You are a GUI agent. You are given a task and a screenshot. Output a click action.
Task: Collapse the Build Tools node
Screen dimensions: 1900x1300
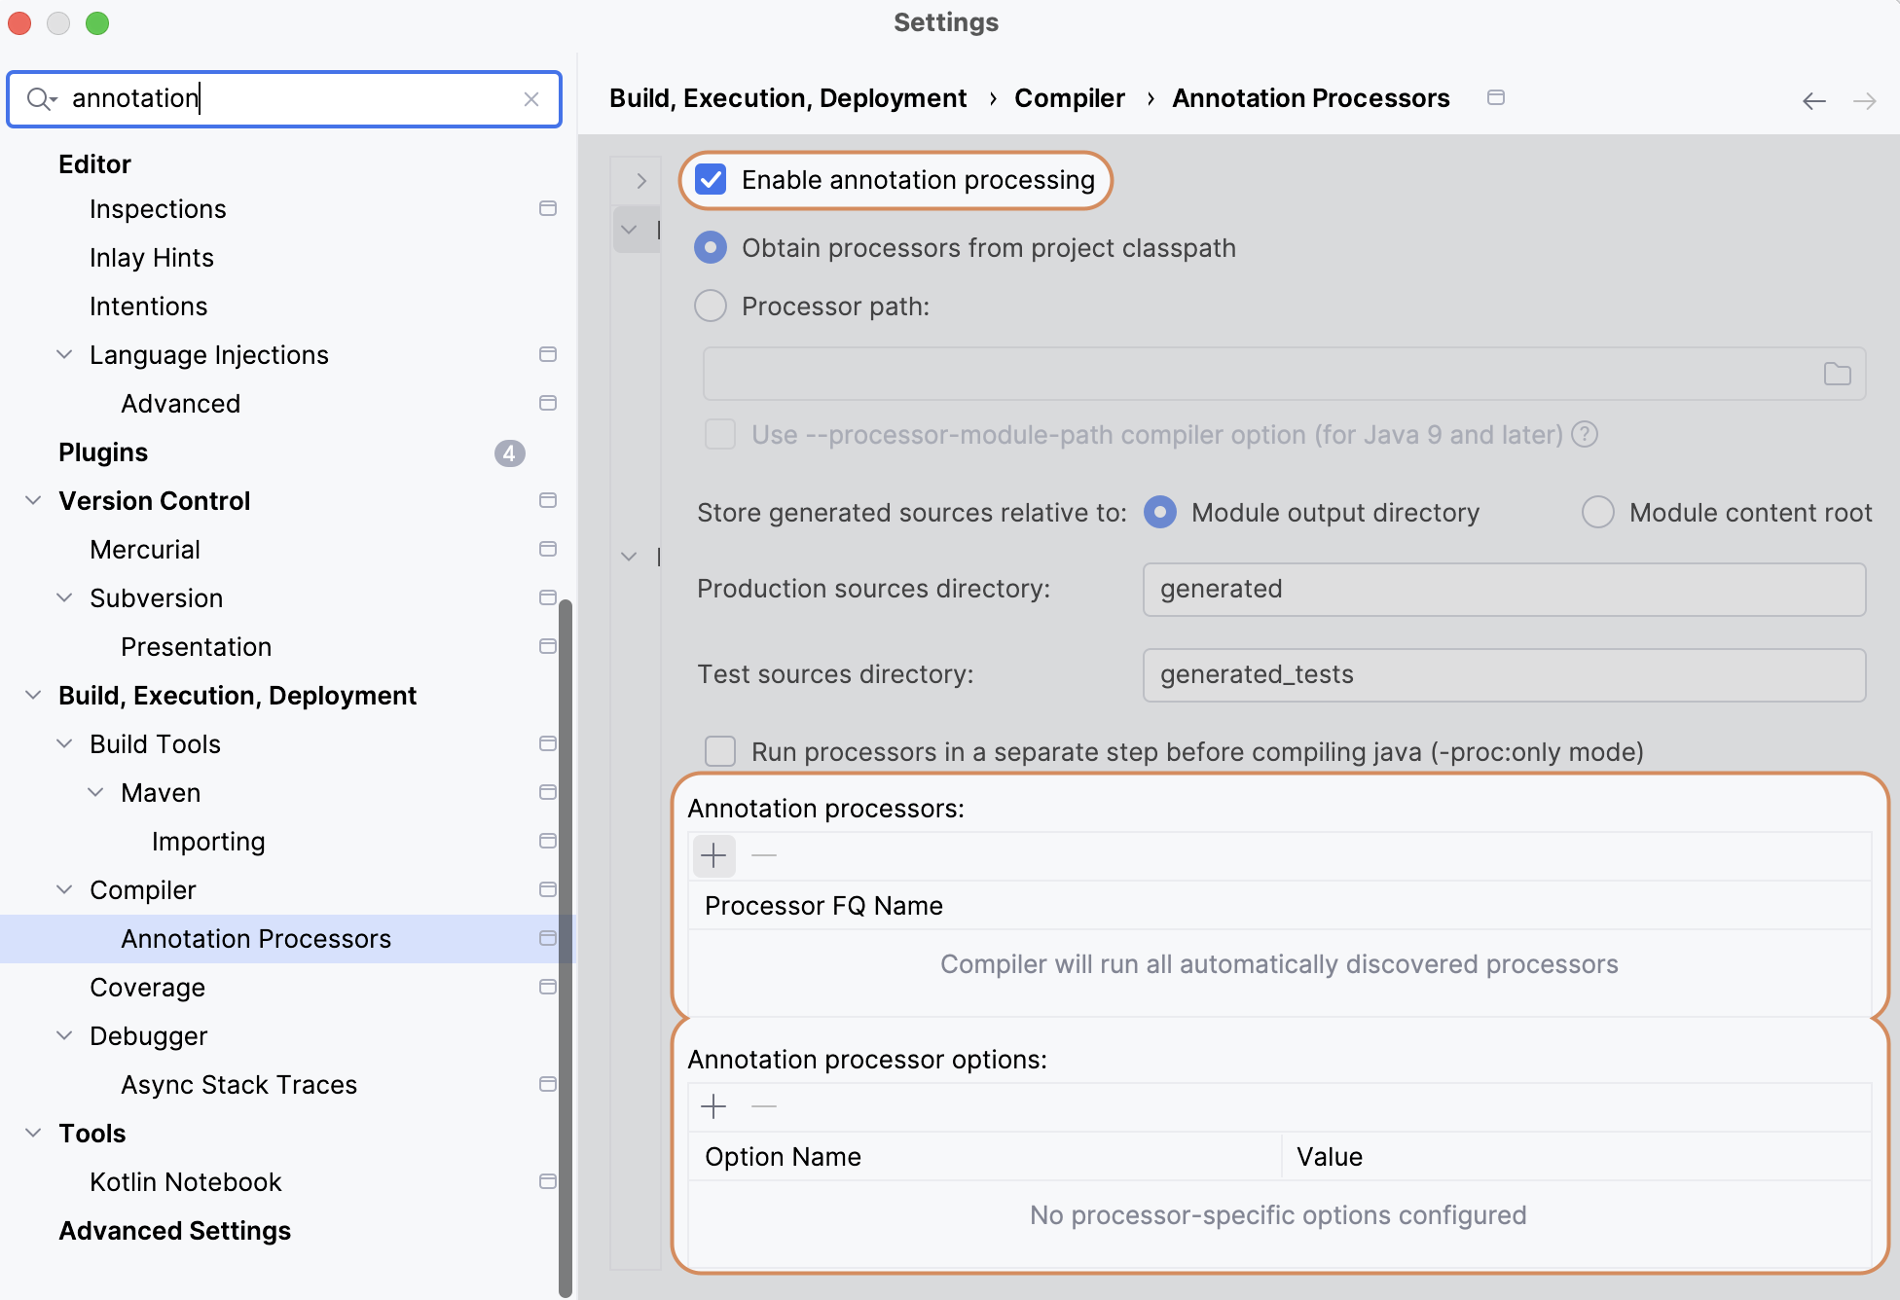click(64, 743)
